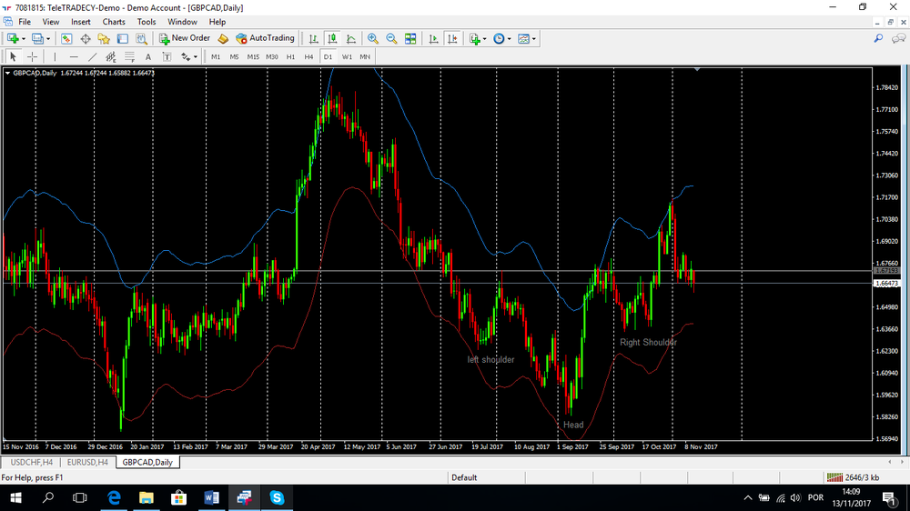Switch timeframe to M15
Image resolution: width=910 pixels, height=511 pixels.
253,57
